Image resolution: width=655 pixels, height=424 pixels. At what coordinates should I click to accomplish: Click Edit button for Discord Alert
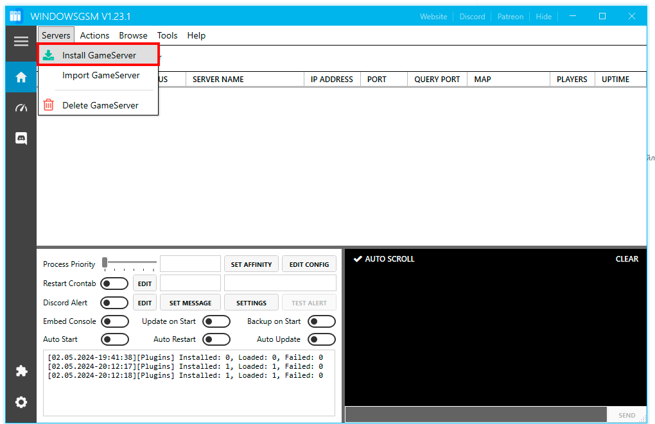(145, 303)
